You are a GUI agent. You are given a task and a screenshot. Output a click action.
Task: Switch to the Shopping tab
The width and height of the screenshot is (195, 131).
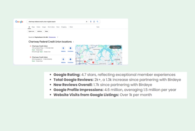tap(64, 27)
